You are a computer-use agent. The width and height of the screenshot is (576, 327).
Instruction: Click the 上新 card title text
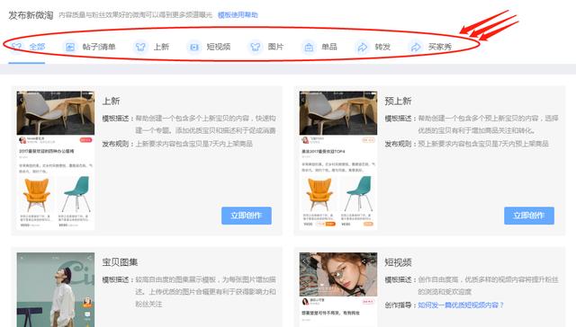click(111, 101)
